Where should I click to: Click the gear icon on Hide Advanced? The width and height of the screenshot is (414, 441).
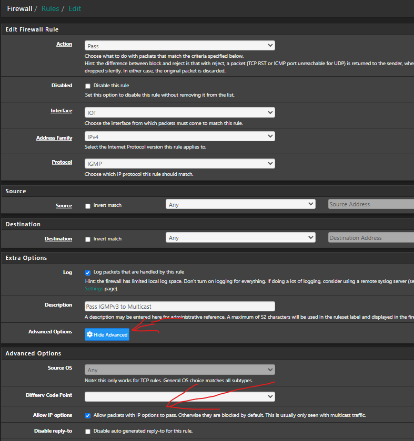tap(90, 334)
